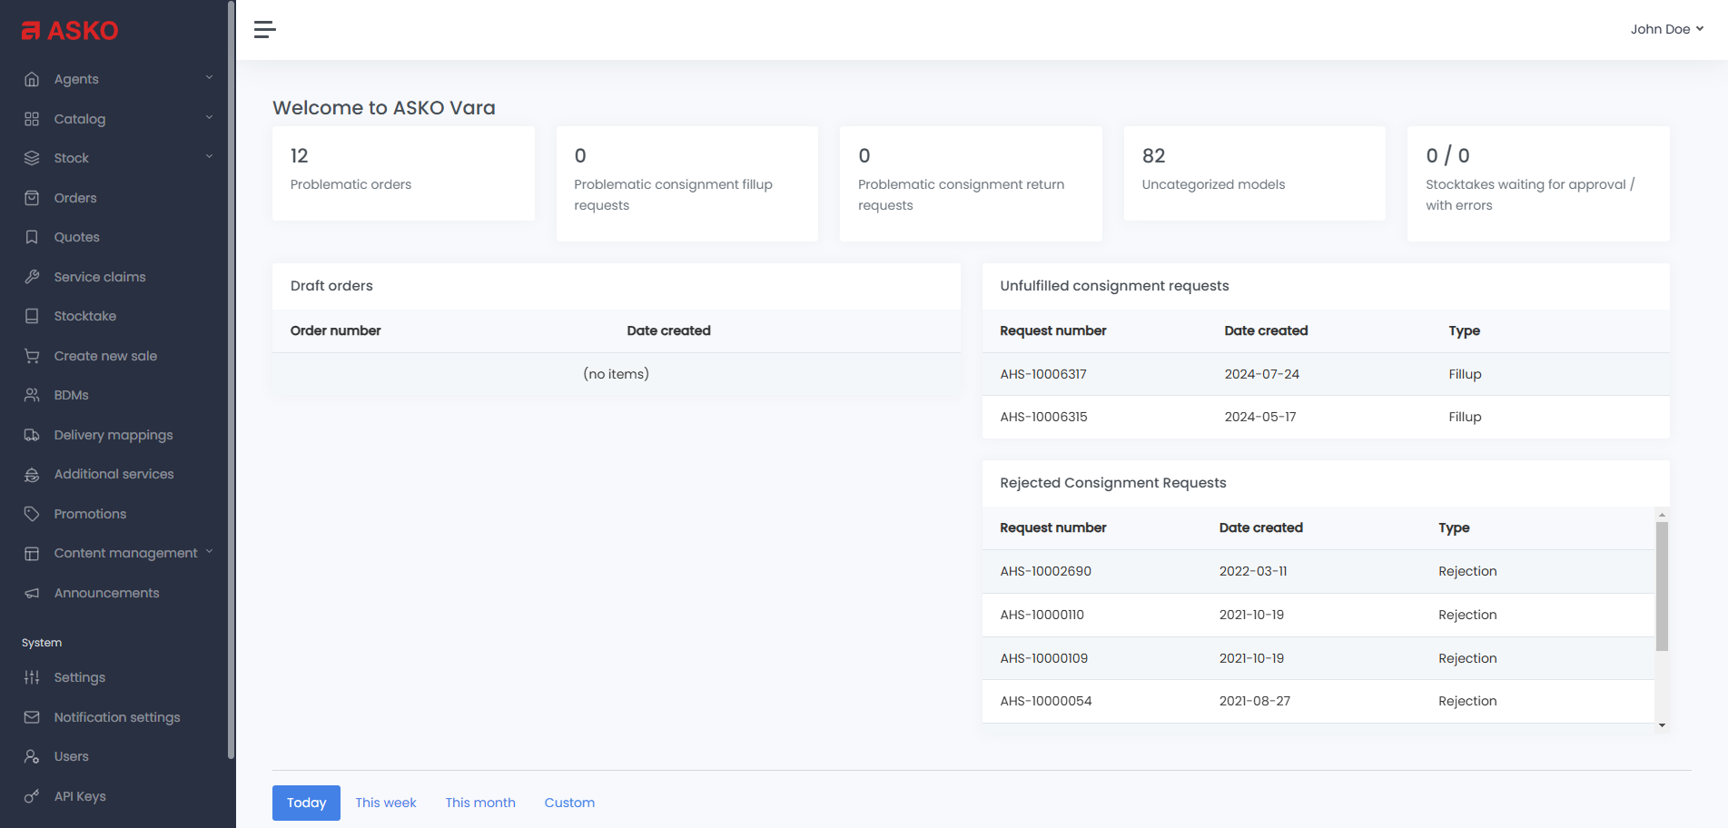This screenshot has height=828, width=1728.
Task: Click the 2022-03-11 date cell
Action: pyautogui.click(x=1253, y=571)
